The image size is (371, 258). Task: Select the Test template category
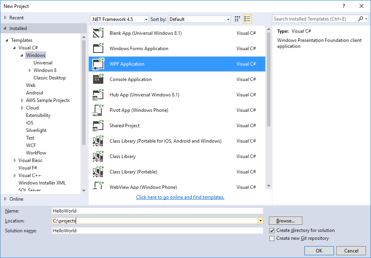point(30,138)
